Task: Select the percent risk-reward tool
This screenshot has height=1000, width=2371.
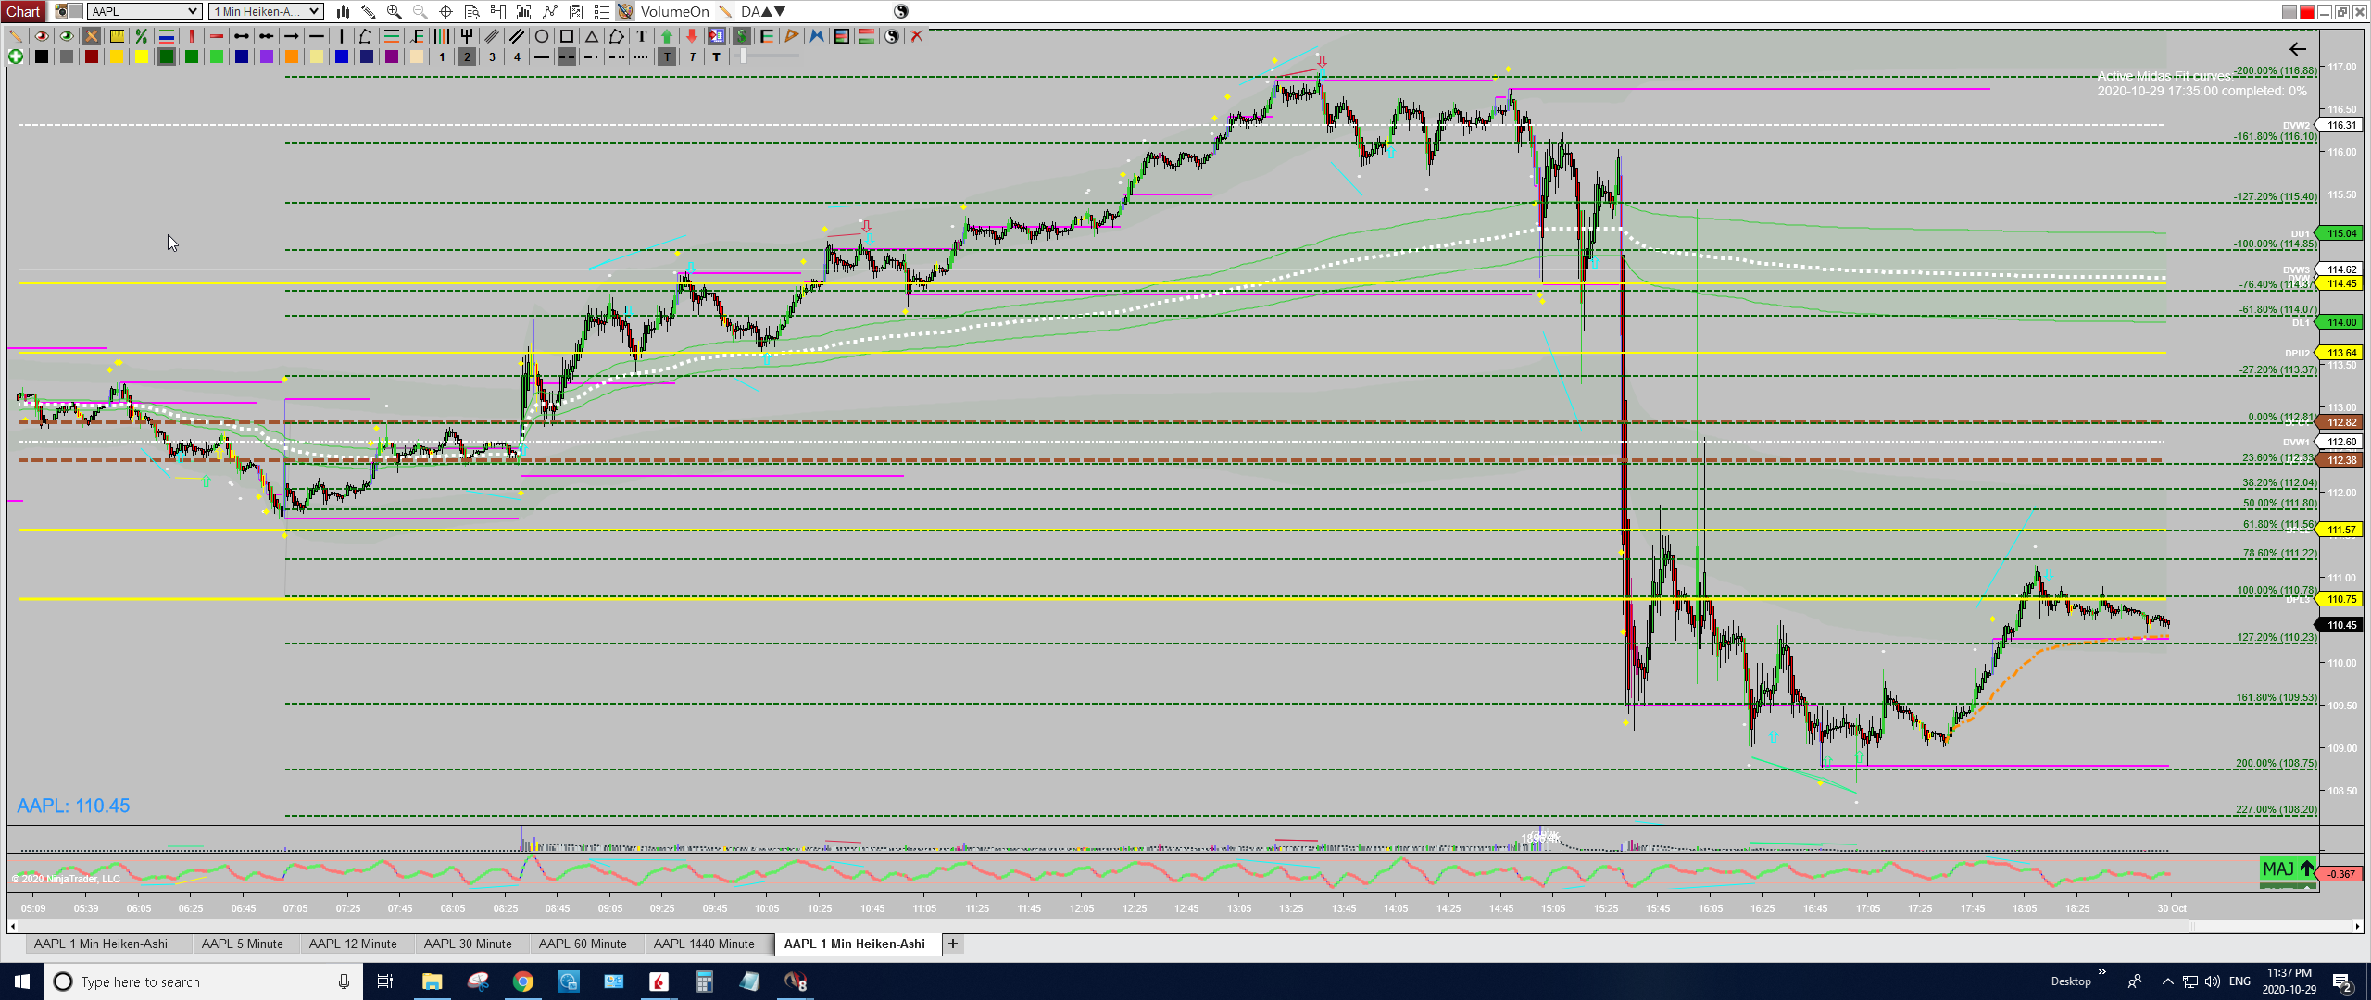Action: (142, 36)
